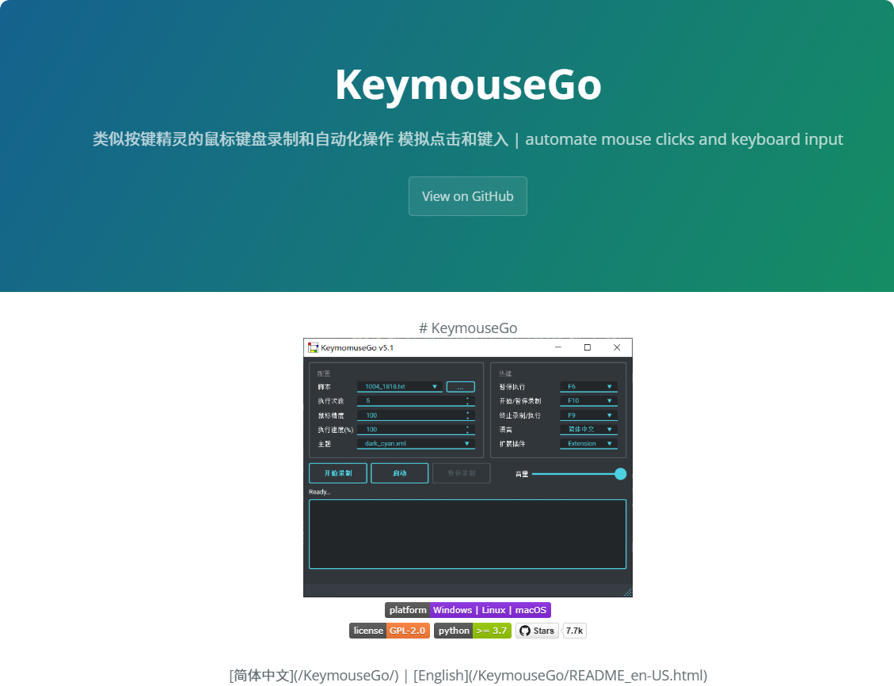Click the View on GitHub button
The height and width of the screenshot is (686, 894).
coord(467,196)
